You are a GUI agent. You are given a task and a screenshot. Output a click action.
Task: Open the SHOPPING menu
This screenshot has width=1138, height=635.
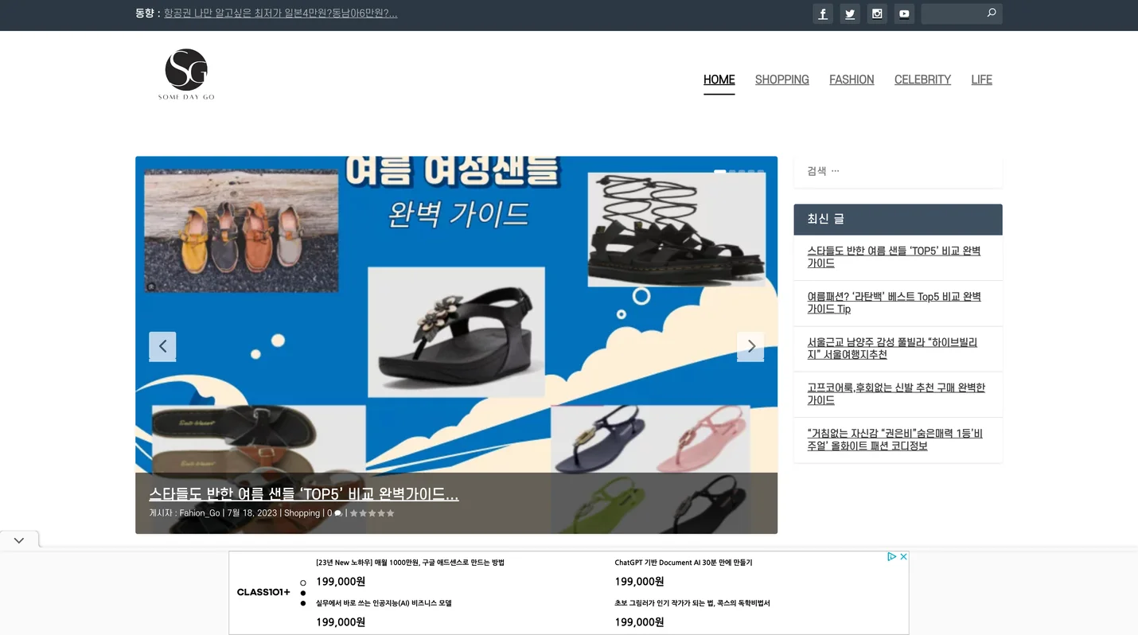782,80
